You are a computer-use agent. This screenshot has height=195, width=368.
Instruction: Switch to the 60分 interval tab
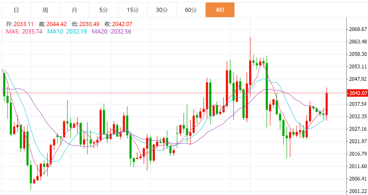[191, 10]
